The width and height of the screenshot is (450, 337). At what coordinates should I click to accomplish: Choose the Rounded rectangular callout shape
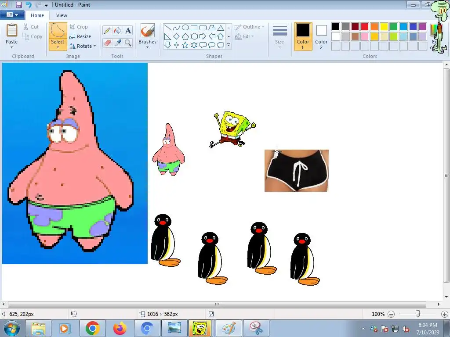pyautogui.click(x=203, y=45)
